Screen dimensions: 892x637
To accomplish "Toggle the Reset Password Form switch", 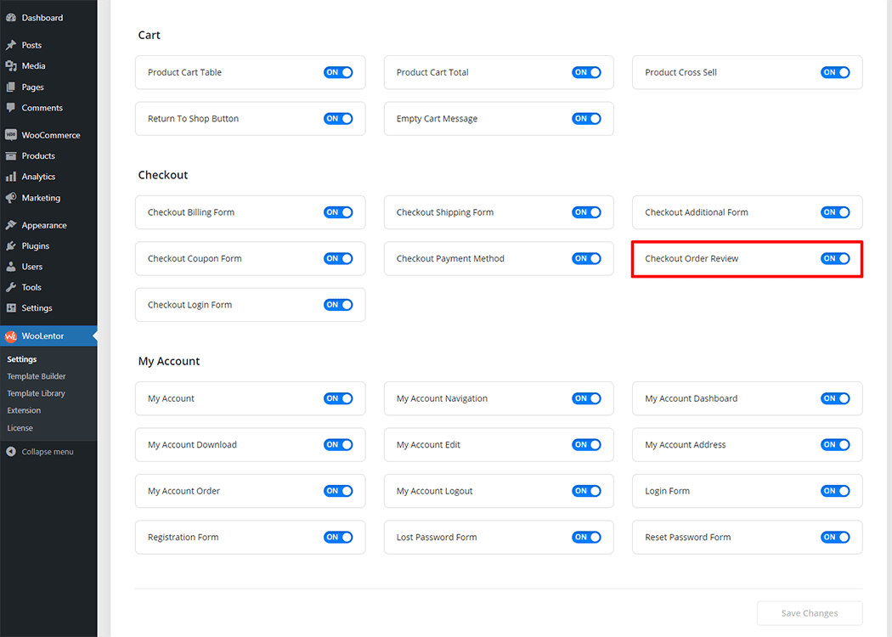I will [834, 537].
